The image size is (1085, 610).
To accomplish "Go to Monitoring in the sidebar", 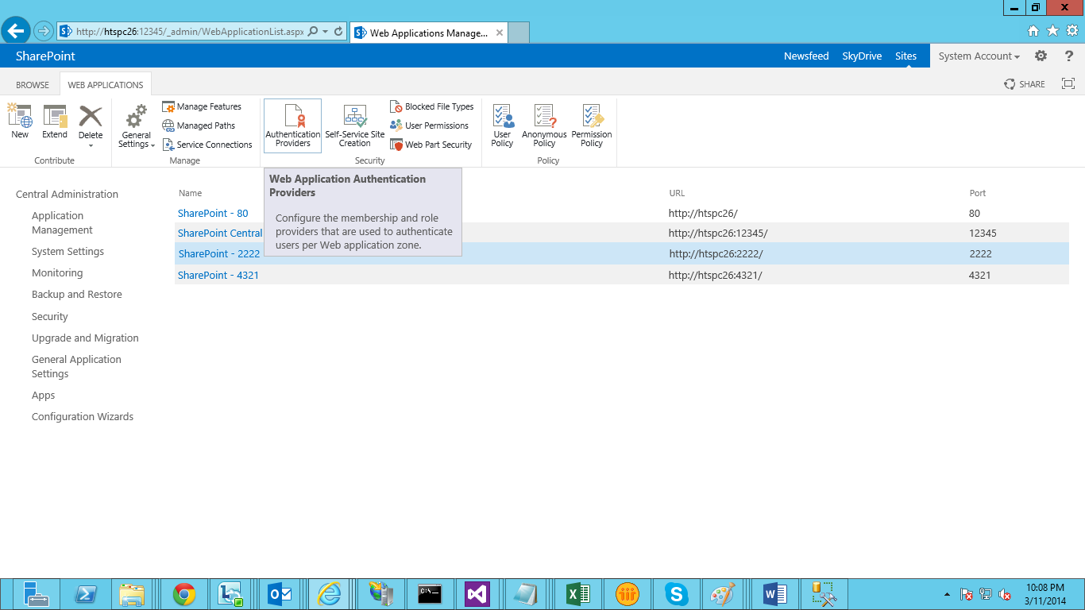I will [x=57, y=273].
